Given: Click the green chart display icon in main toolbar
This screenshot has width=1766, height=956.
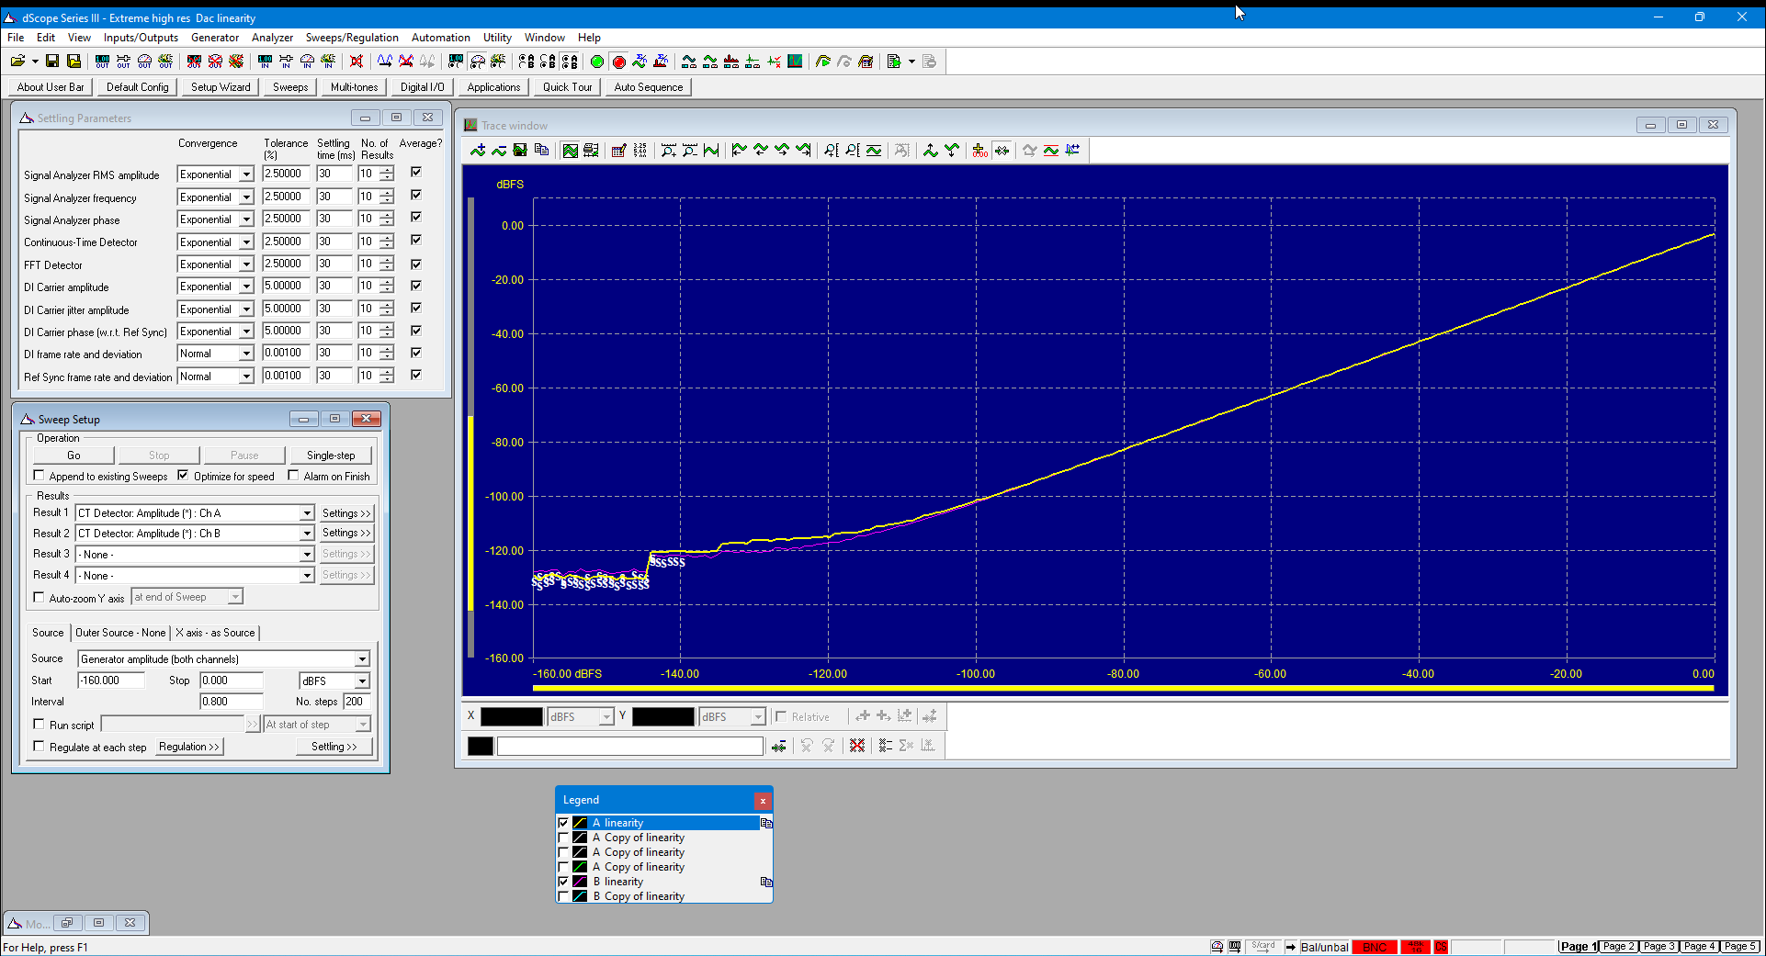Looking at the screenshot, I should click(796, 62).
